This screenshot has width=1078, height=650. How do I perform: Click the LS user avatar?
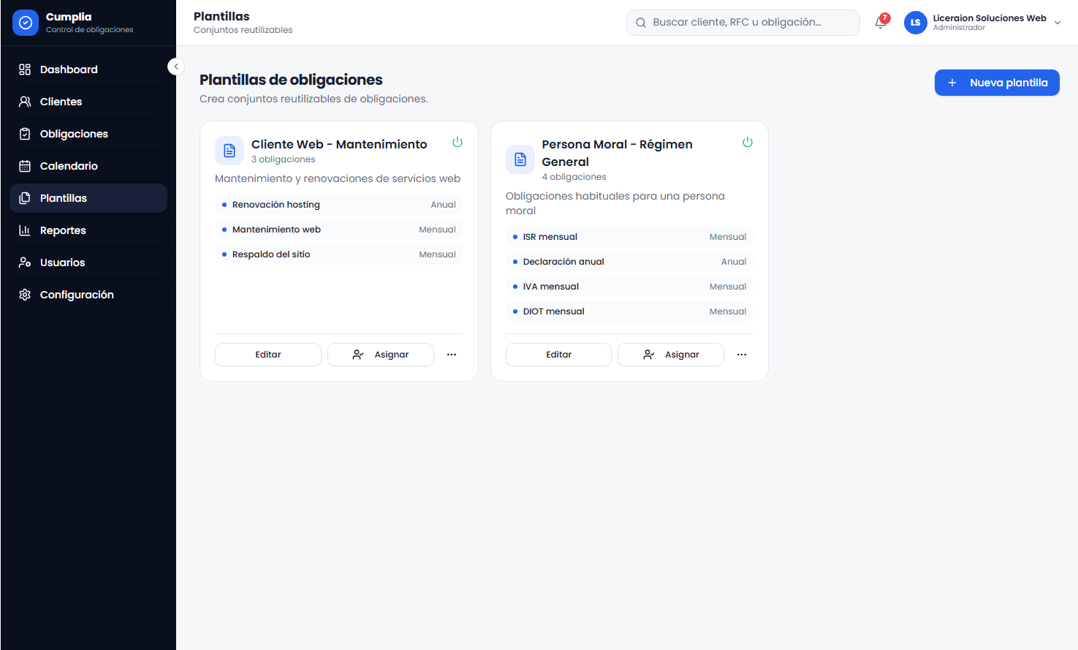pos(916,23)
